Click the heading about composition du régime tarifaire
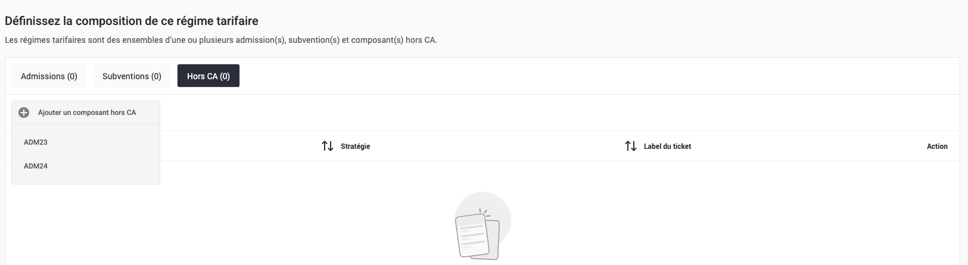Image resolution: width=968 pixels, height=265 pixels. click(132, 21)
